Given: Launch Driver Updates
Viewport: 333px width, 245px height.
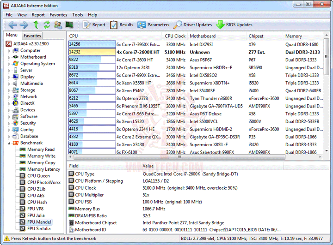Looking at the screenshot, I should coord(192,25).
